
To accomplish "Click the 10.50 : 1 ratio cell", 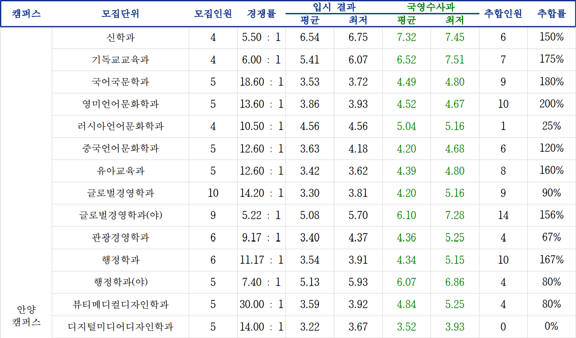I will [261, 126].
